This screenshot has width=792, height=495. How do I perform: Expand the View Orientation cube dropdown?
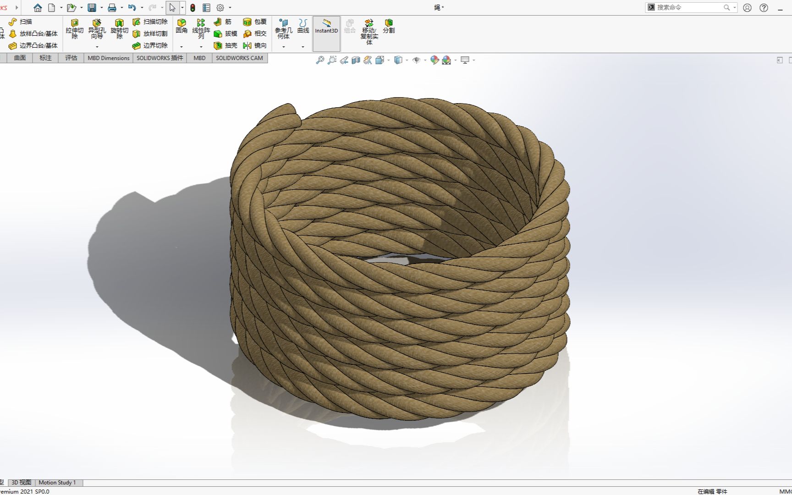coord(387,60)
